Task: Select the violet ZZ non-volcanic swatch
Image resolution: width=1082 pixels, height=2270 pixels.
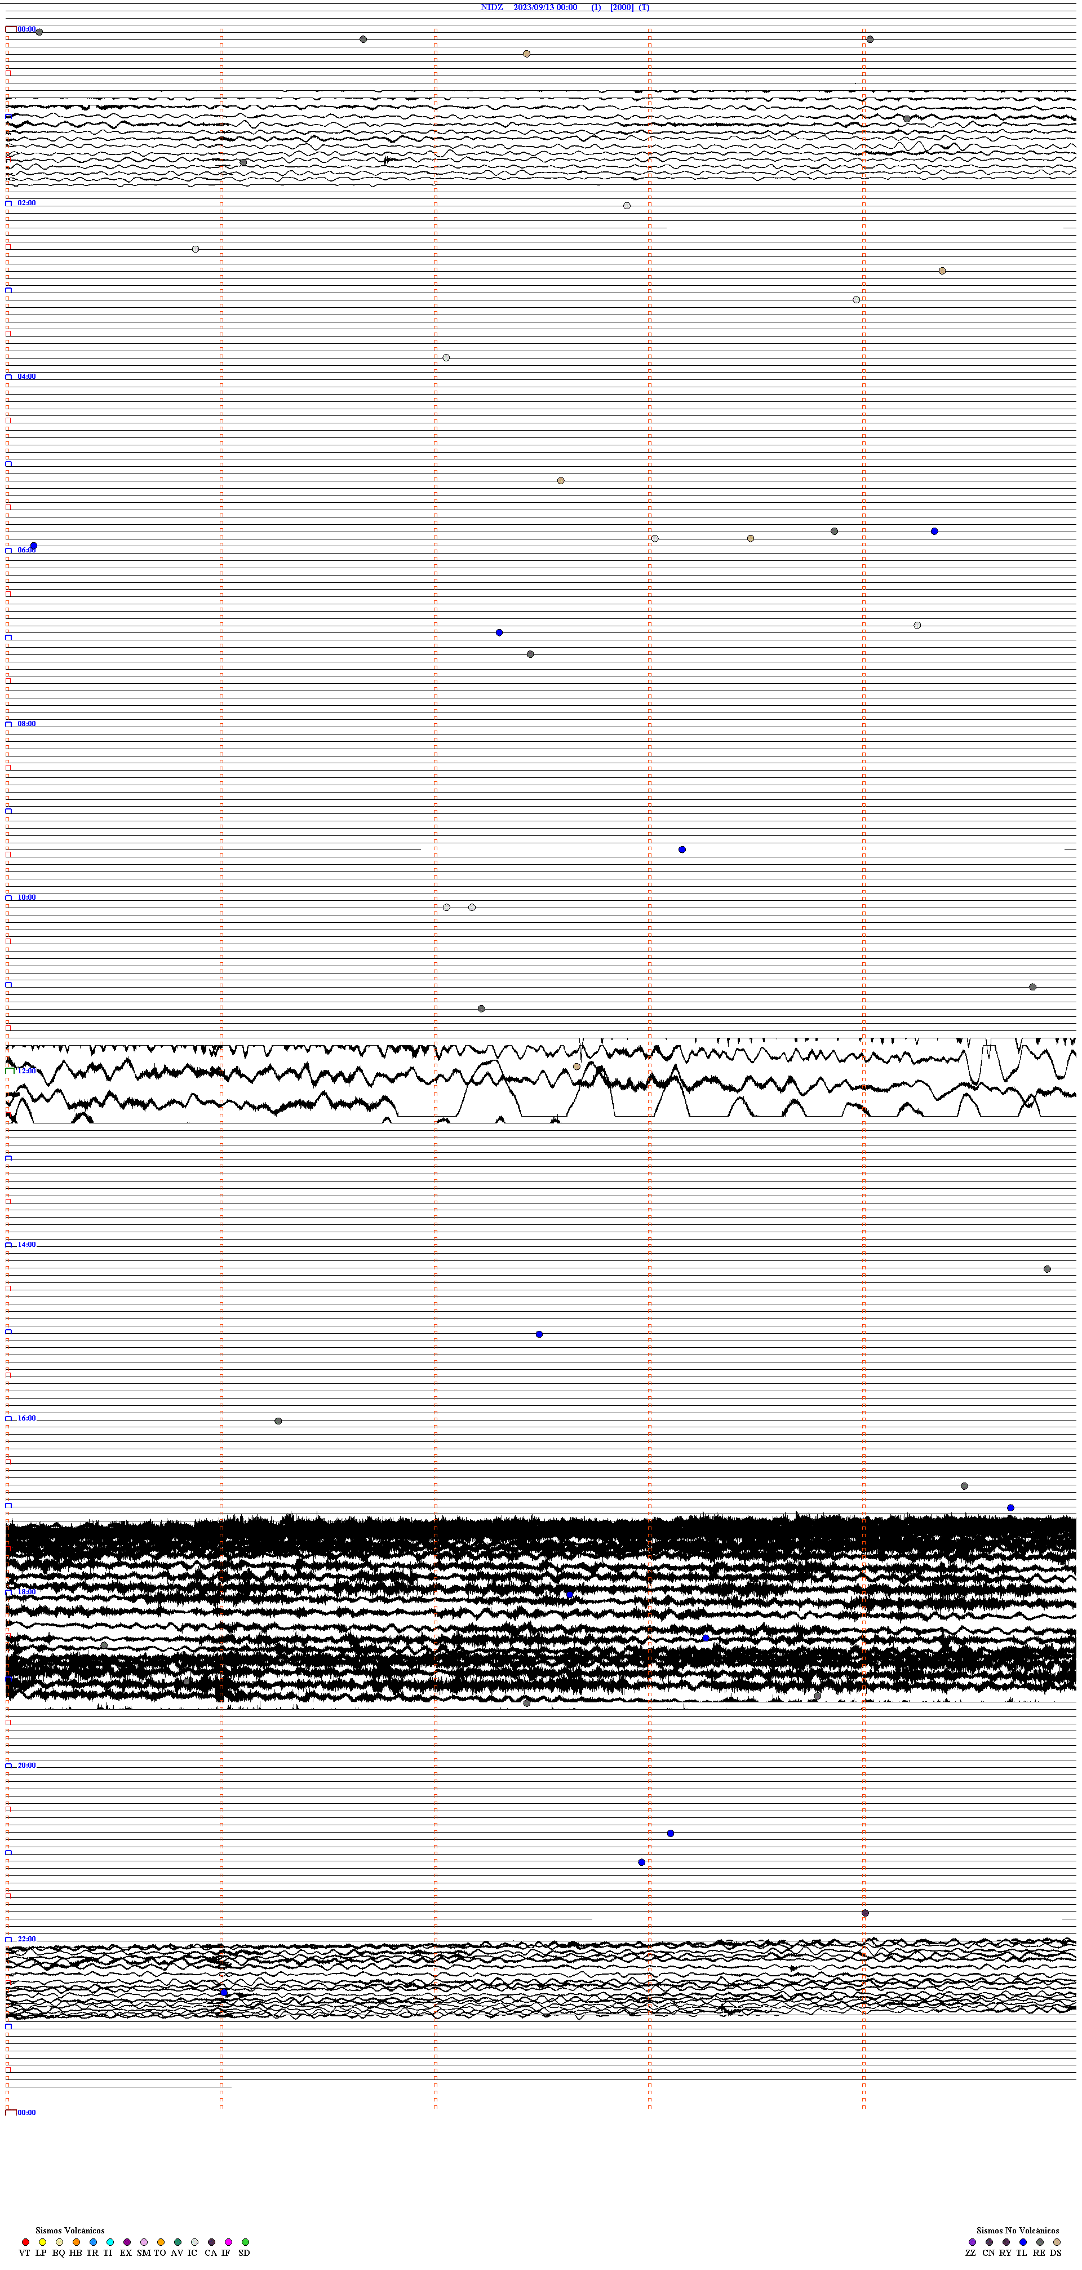Action: [973, 2242]
